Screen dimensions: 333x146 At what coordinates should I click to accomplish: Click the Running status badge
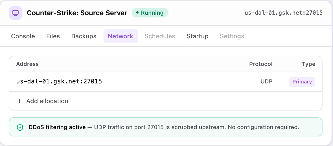click(x=150, y=13)
